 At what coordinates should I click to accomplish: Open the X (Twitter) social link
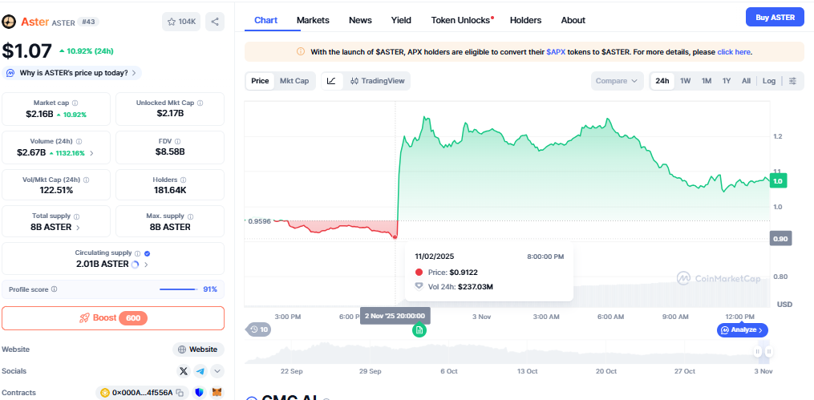(x=184, y=371)
